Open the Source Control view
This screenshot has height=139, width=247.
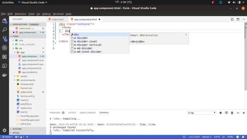[x=4, y=39]
